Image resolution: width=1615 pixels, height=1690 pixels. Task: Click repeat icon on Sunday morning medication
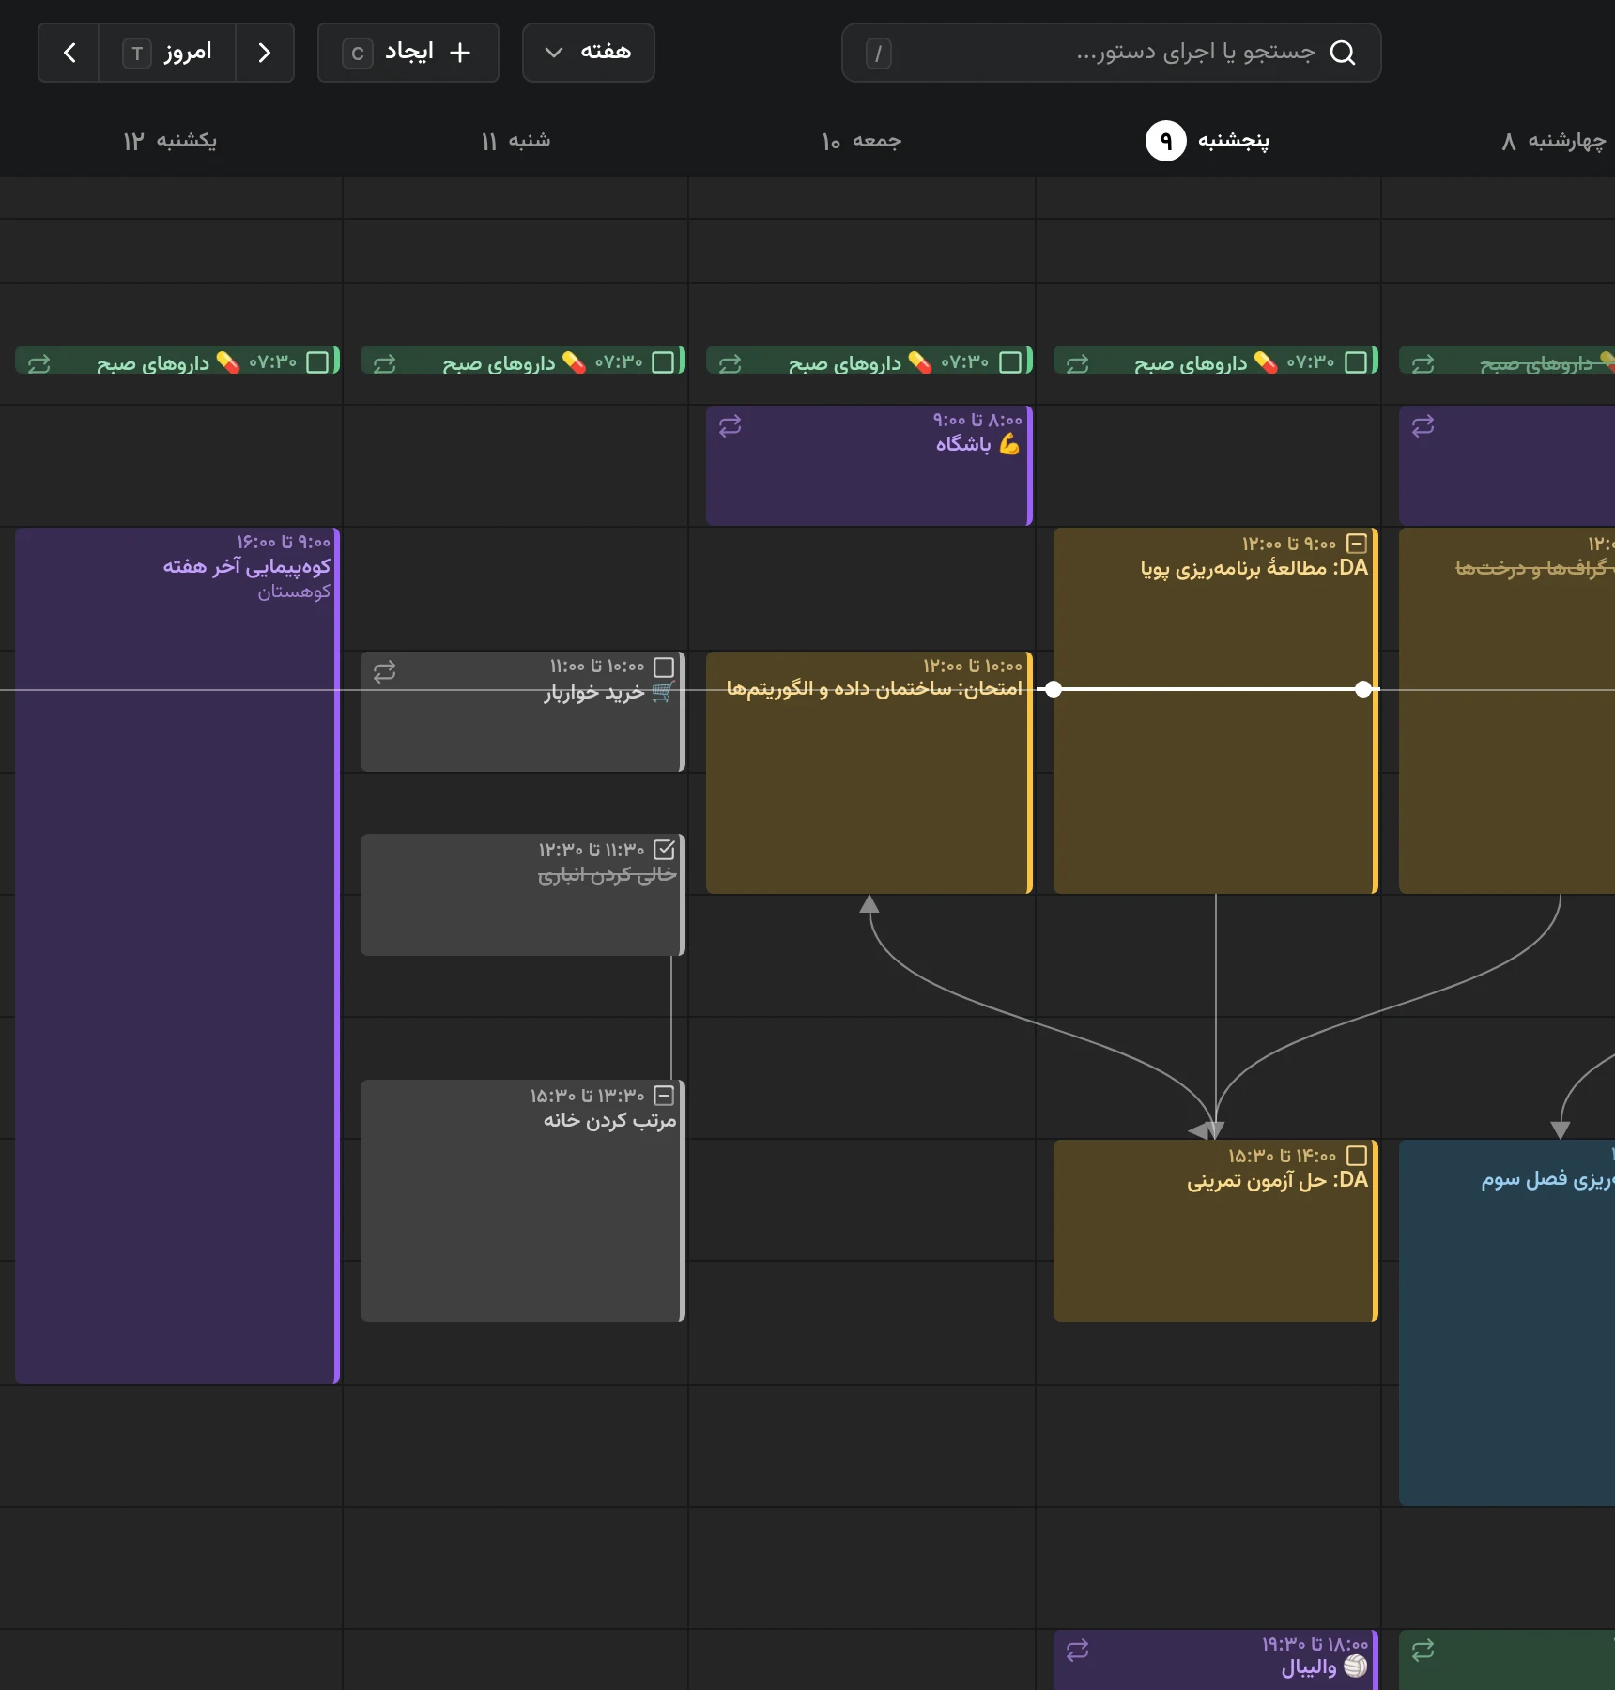pos(39,363)
